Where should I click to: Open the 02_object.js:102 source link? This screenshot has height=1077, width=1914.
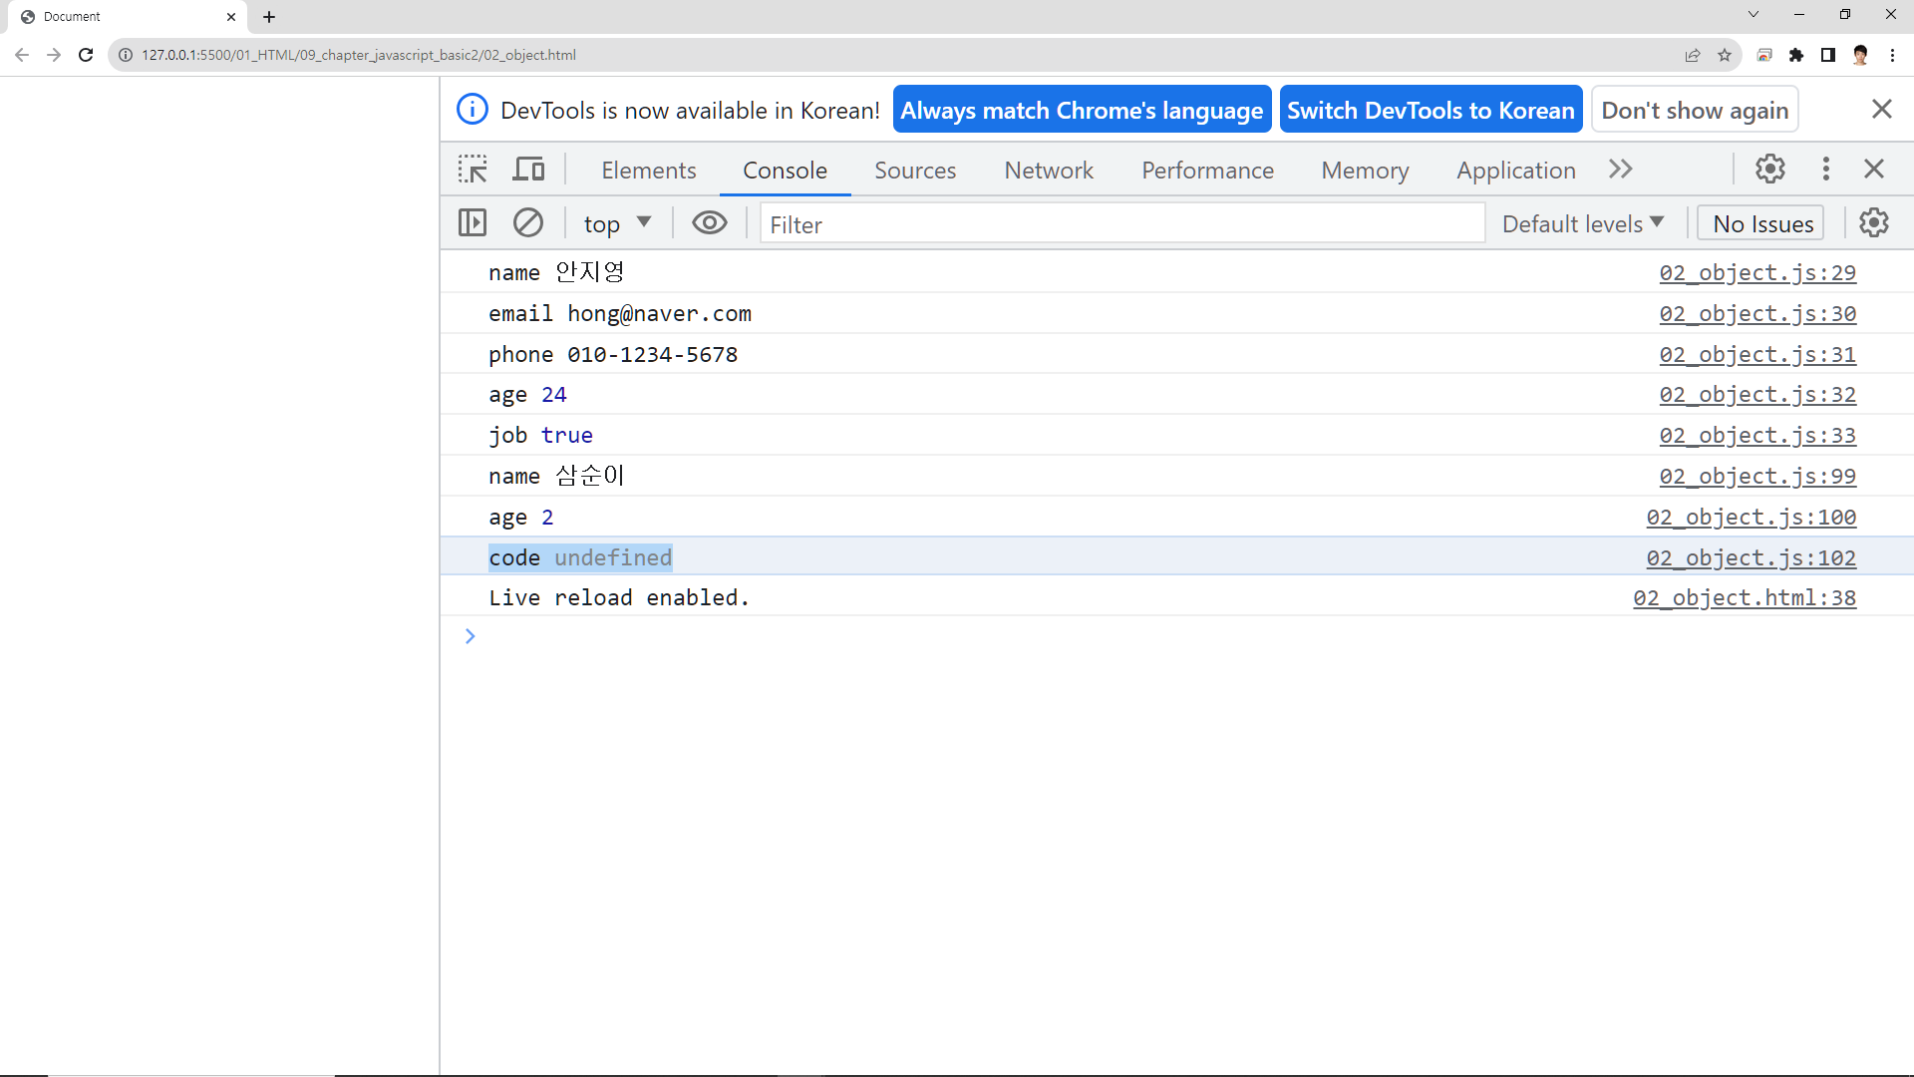(1751, 557)
